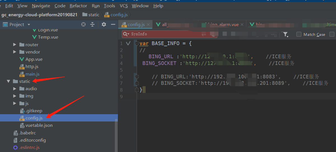
Task: Select http.js in the project tree
Action: click(x=32, y=67)
